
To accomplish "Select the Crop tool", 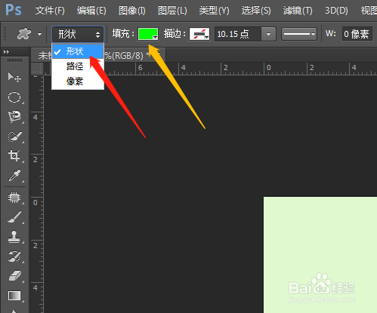I will tap(14, 156).
